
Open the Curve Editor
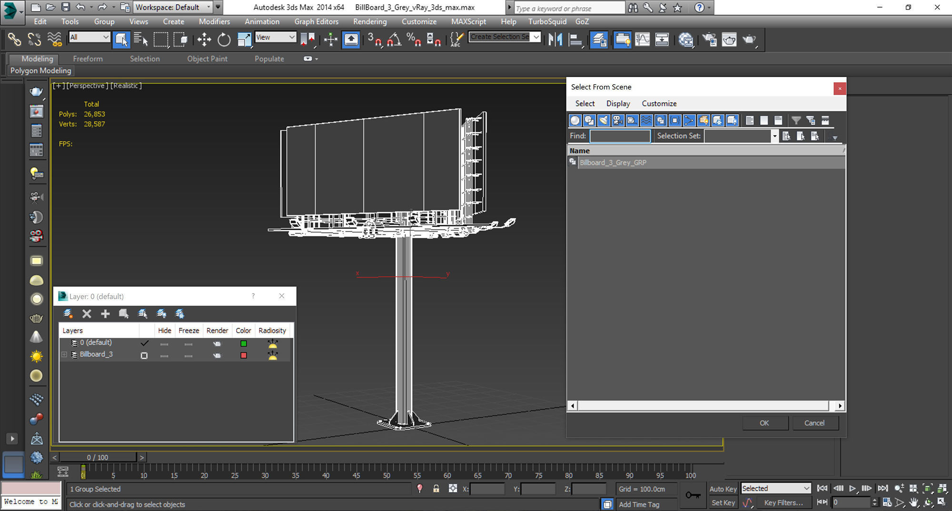[642, 39]
